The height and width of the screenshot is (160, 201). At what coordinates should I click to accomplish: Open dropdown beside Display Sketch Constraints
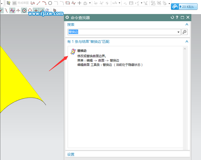(142, 3)
